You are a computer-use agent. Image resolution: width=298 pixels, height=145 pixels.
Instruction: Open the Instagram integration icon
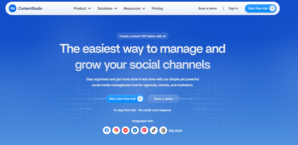116,130
